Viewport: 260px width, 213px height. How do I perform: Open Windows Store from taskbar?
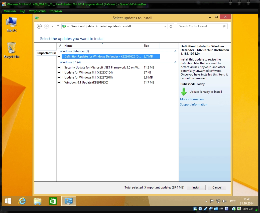click(53, 201)
